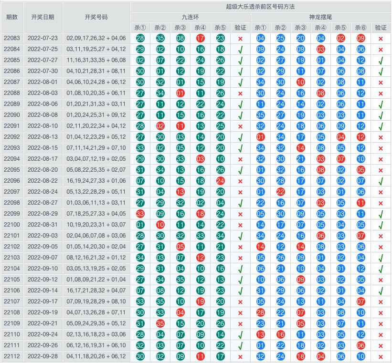Click the date 2022-08-31
The height and width of the screenshot is (363, 392).
(42, 225)
